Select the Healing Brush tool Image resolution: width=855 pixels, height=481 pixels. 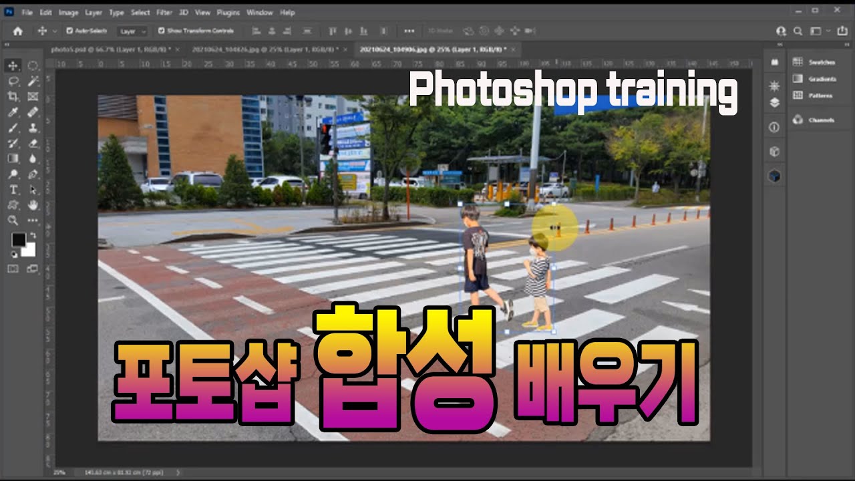click(33, 112)
